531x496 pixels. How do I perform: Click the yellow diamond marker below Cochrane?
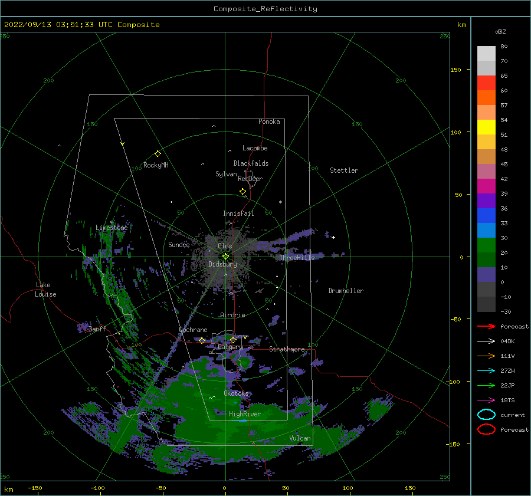(x=202, y=340)
